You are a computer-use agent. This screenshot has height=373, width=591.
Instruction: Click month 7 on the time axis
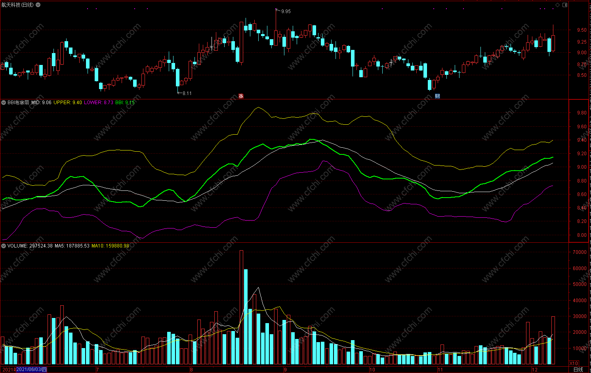[97, 370]
